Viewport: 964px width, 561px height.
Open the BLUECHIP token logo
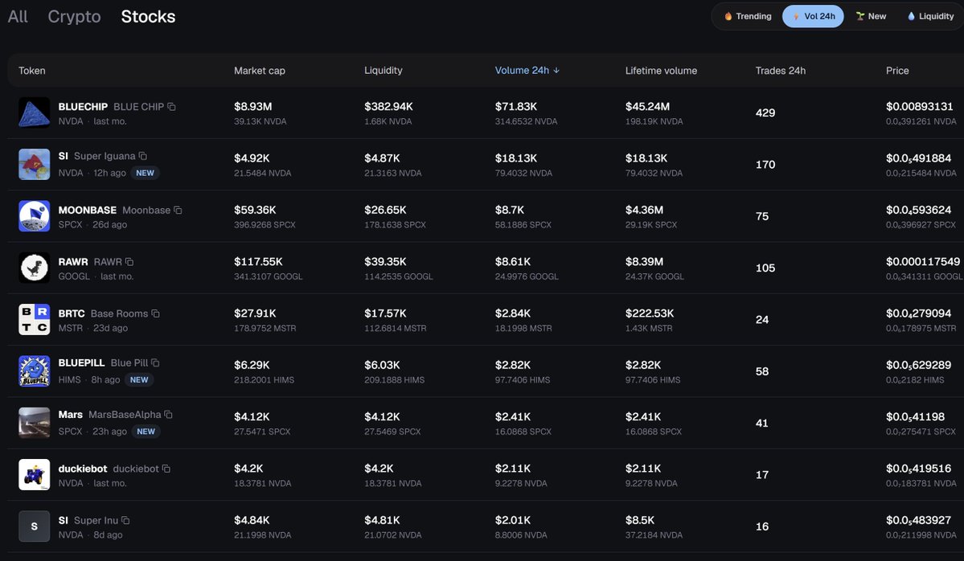pyautogui.click(x=35, y=113)
